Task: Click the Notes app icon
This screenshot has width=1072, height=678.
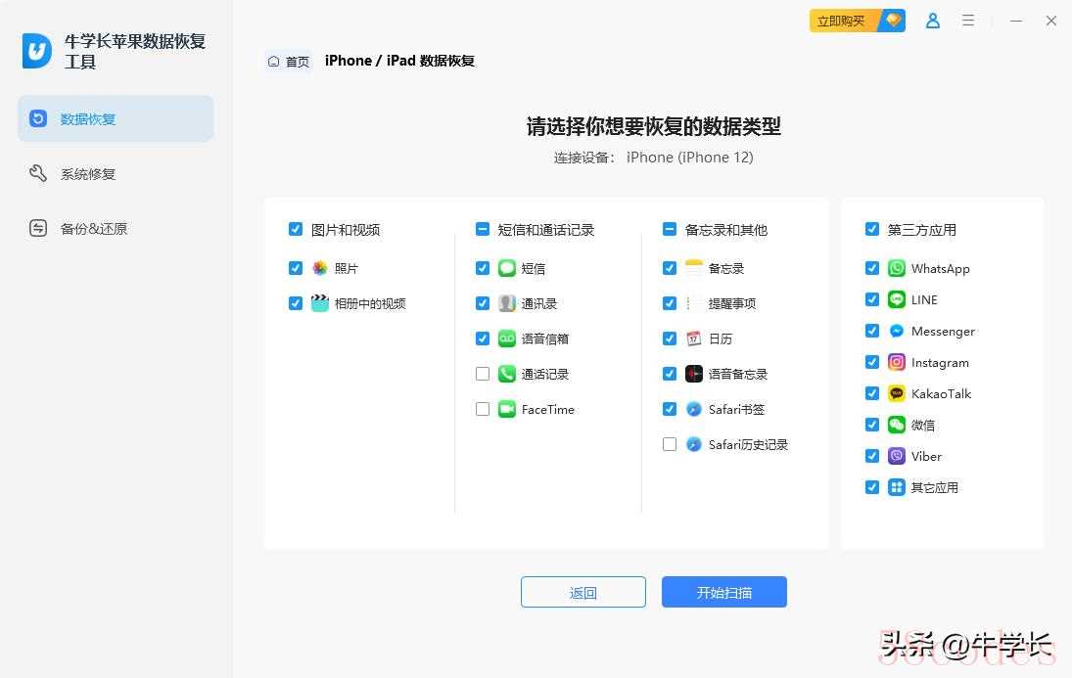Action: [694, 268]
